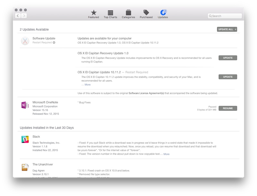This screenshot has width=257, height=196.
Task: Show more of Slack's release notes
Action: 166,154
